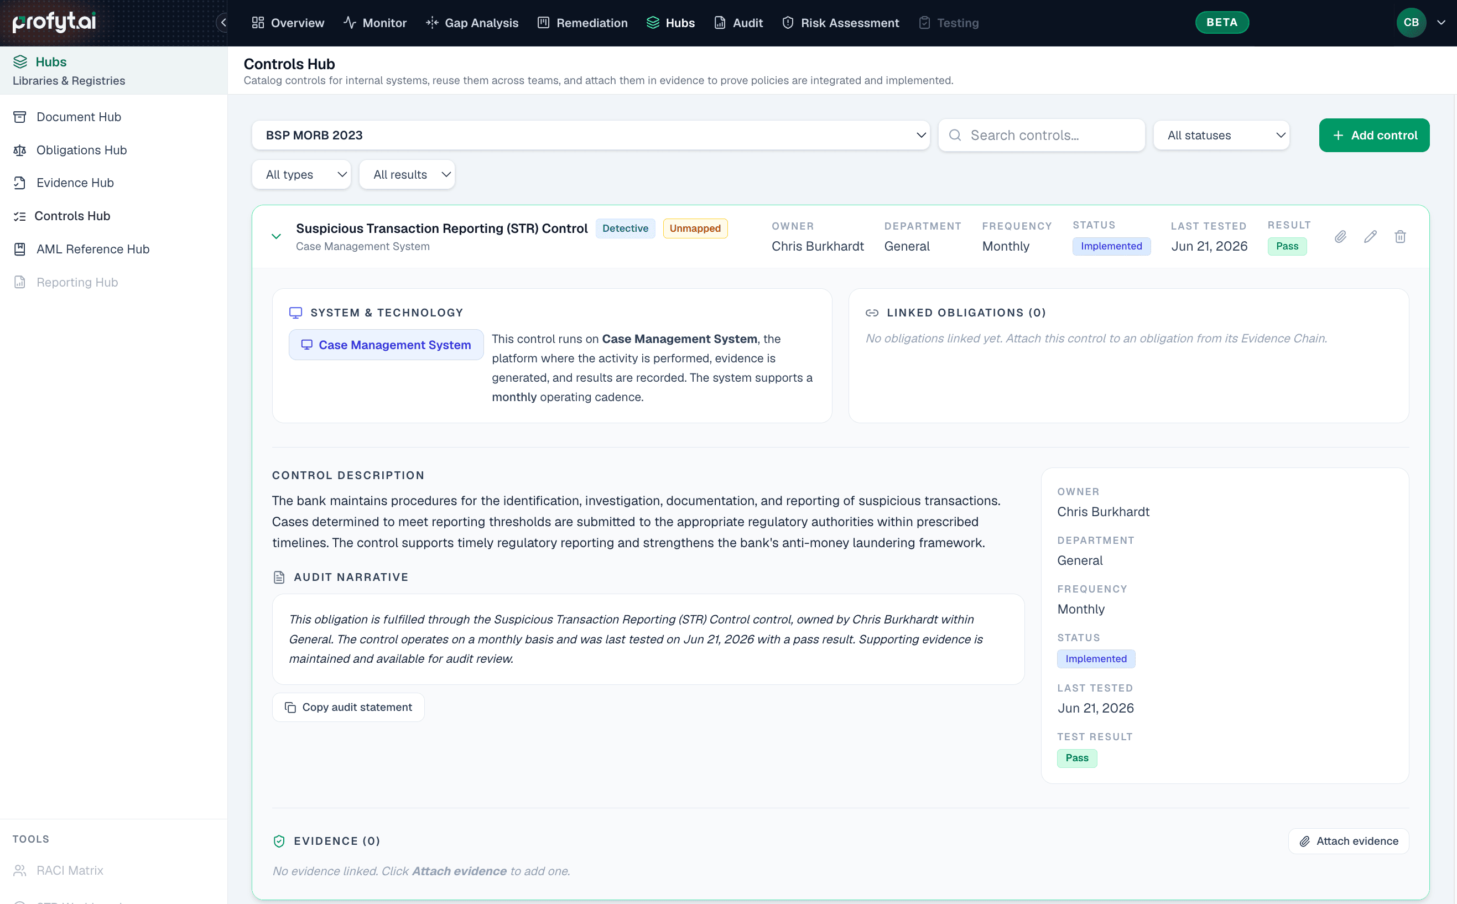Collapse the STR Control row chevron
1457x904 pixels.
coord(276,237)
